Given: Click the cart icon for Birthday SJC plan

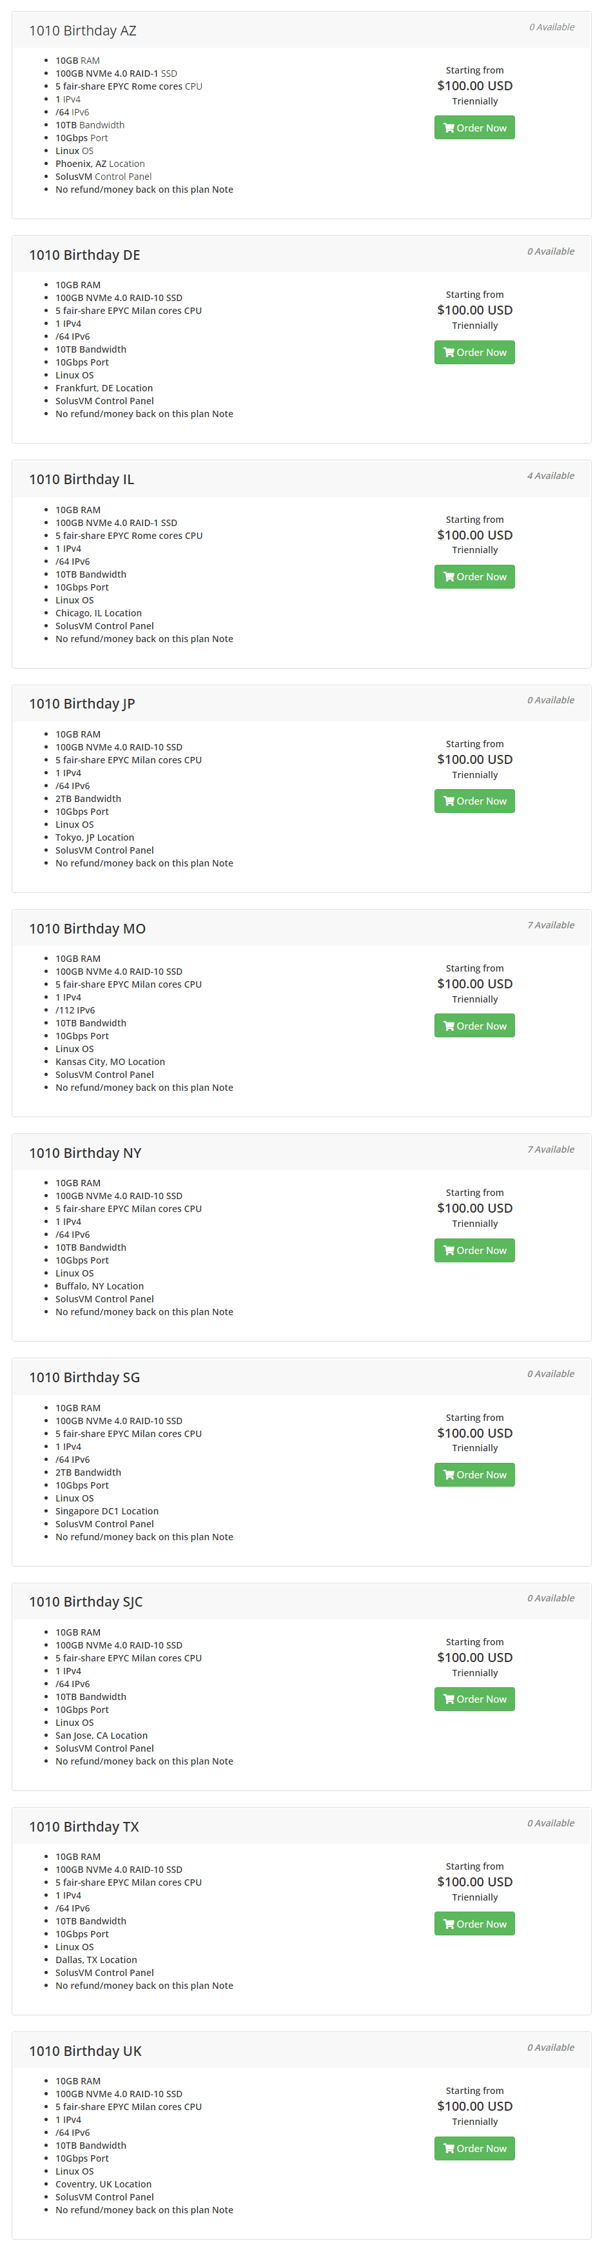Looking at the screenshot, I should [x=449, y=1699].
